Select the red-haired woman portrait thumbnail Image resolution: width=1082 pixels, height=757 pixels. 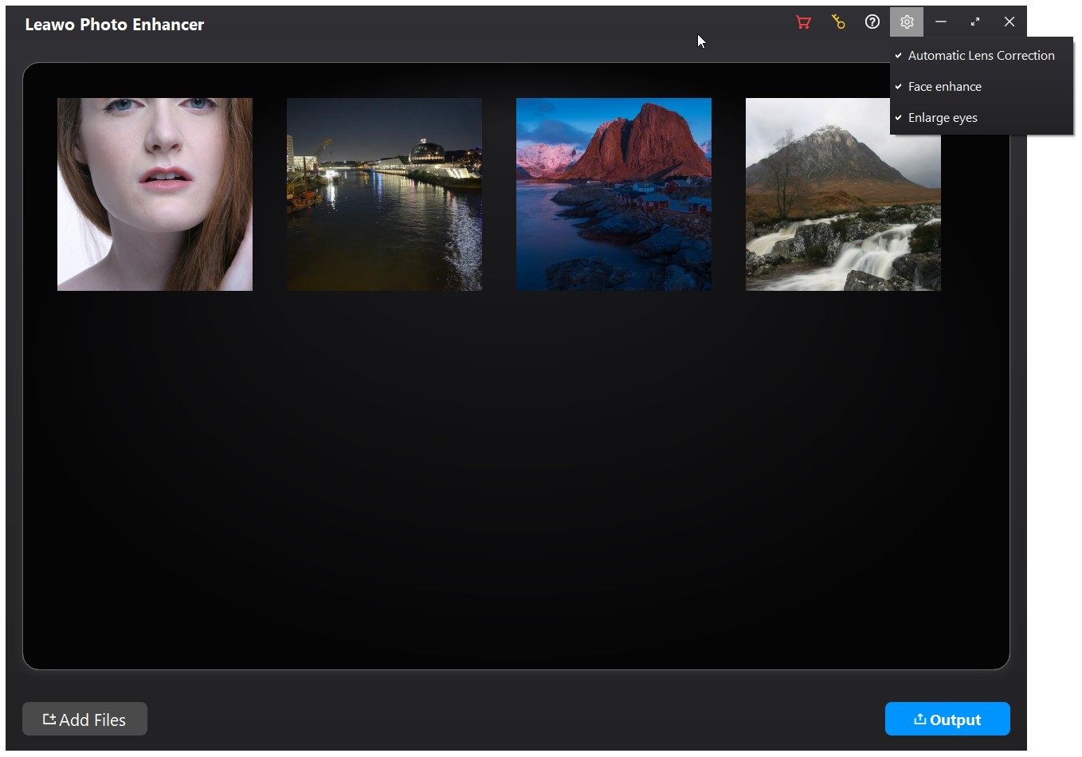click(x=155, y=194)
